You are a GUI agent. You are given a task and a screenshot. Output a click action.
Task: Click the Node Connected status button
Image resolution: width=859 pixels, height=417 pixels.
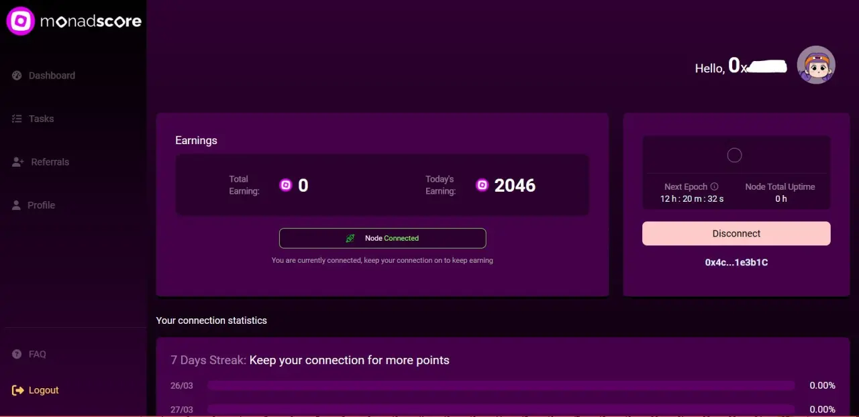point(383,238)
